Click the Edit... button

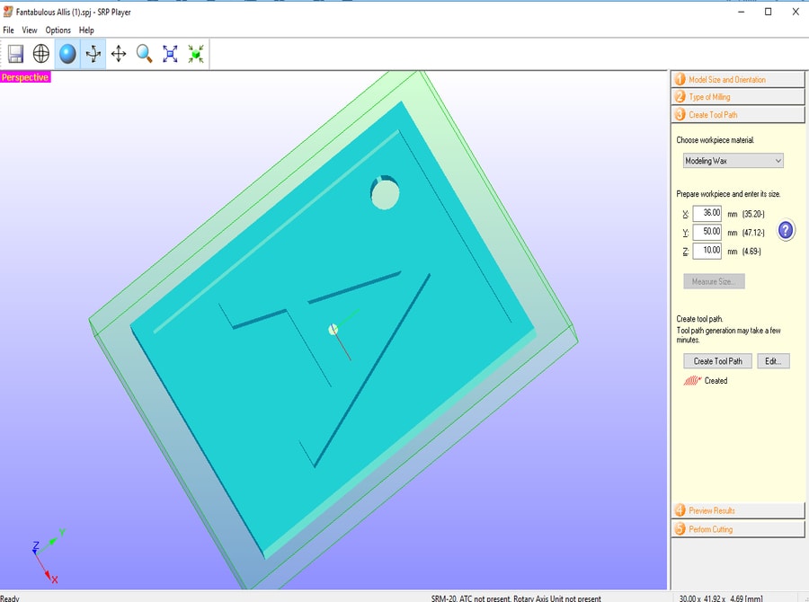(773, 361)
